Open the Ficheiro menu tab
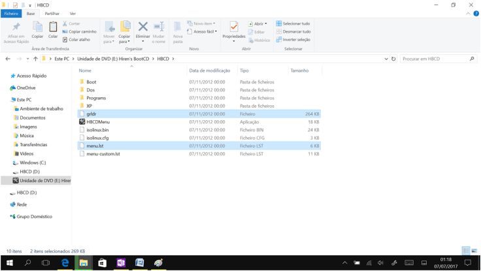481x271 pixels. [x=11, y=13]
